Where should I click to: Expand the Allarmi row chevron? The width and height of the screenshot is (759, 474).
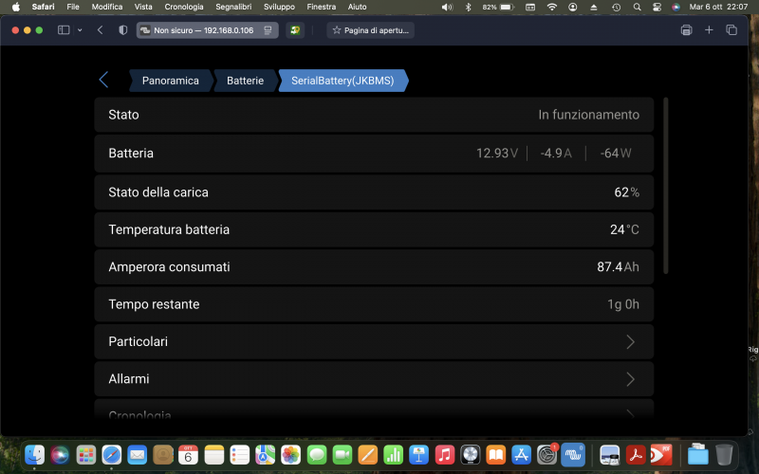630,379
